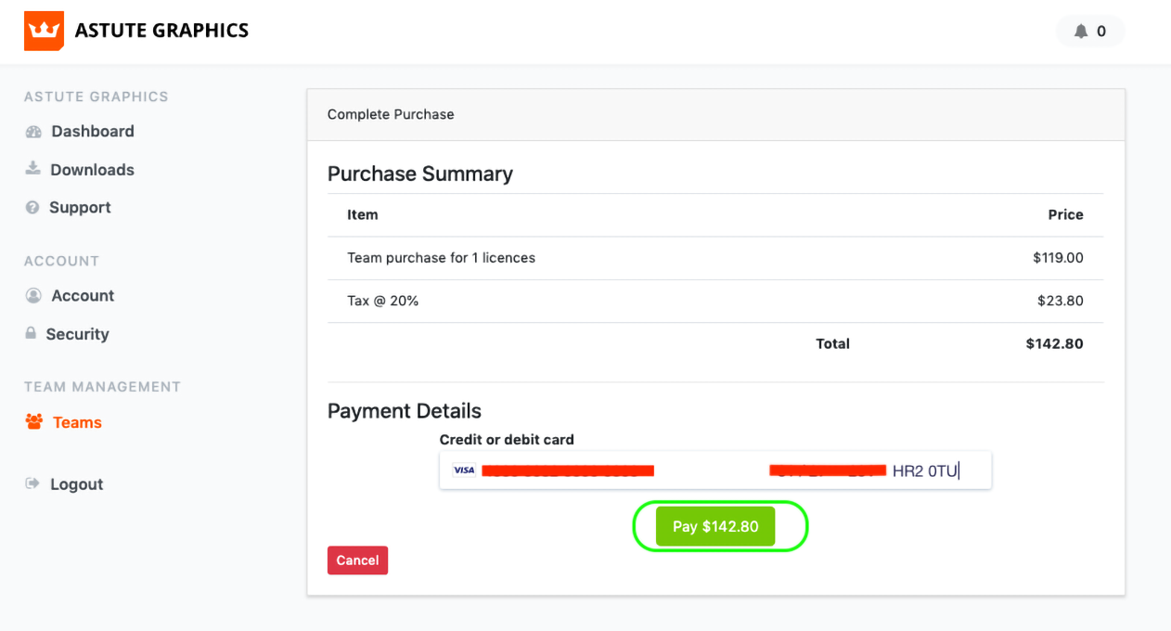Open the Downloads page text link
The width and height of the screenshot is (1171, 631).
pyautogui.click(x=92, y=170)
